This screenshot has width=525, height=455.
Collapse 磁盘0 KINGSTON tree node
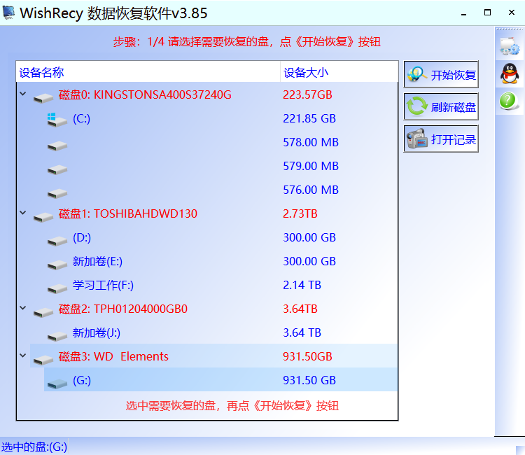coord(23,94)
